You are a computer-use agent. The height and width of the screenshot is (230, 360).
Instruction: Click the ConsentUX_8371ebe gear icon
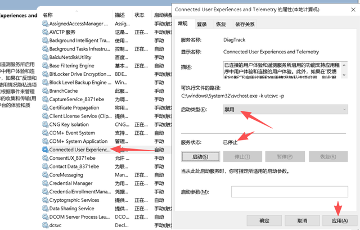click(45, 158)
